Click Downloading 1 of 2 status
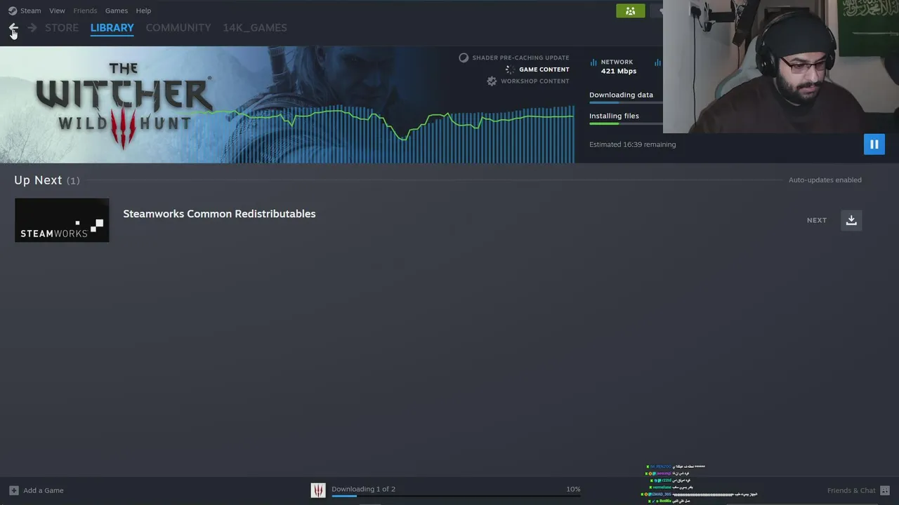Viewport: 899px width, 505px height. [363, 489]
